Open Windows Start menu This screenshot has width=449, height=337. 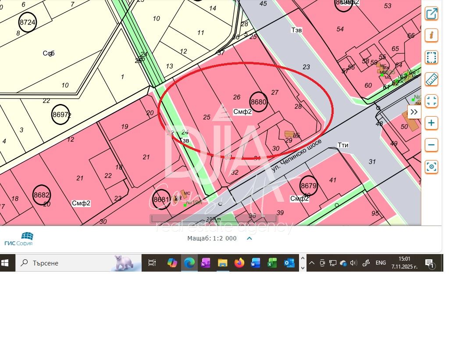6,263
